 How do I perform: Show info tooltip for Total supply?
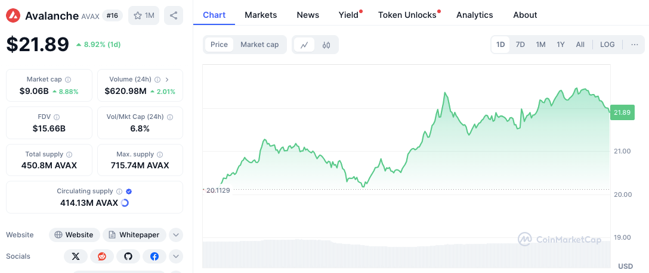(x=69, y=155)
